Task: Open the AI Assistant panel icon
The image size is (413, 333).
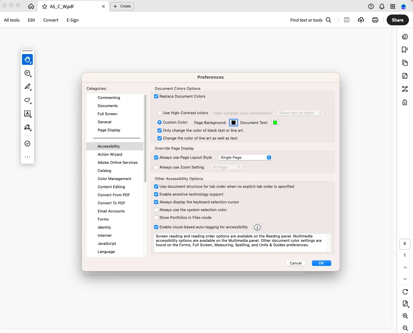Action: [x=405, y=36]
